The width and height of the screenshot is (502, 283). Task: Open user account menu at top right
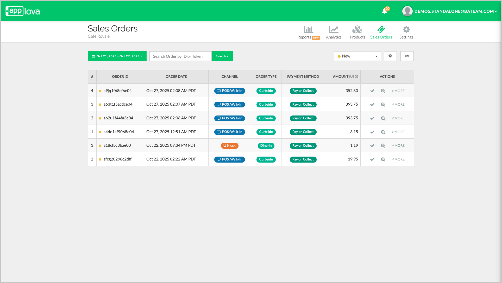pyautogui.click(x=449, y=11)
